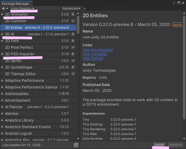Click details pane scroll down arrow

coord(184,139)
